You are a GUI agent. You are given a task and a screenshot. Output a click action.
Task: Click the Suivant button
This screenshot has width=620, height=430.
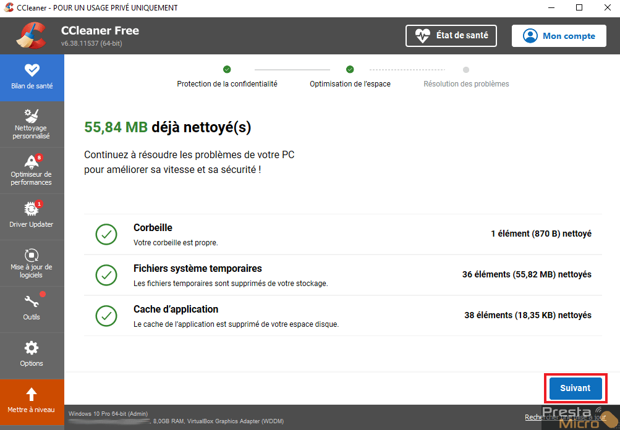(575, 388)
